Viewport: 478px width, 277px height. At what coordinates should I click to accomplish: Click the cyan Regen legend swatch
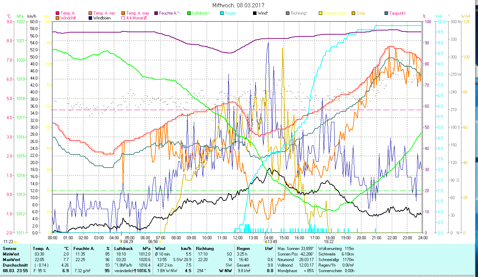pyautogui.click(x=222, y=13)
